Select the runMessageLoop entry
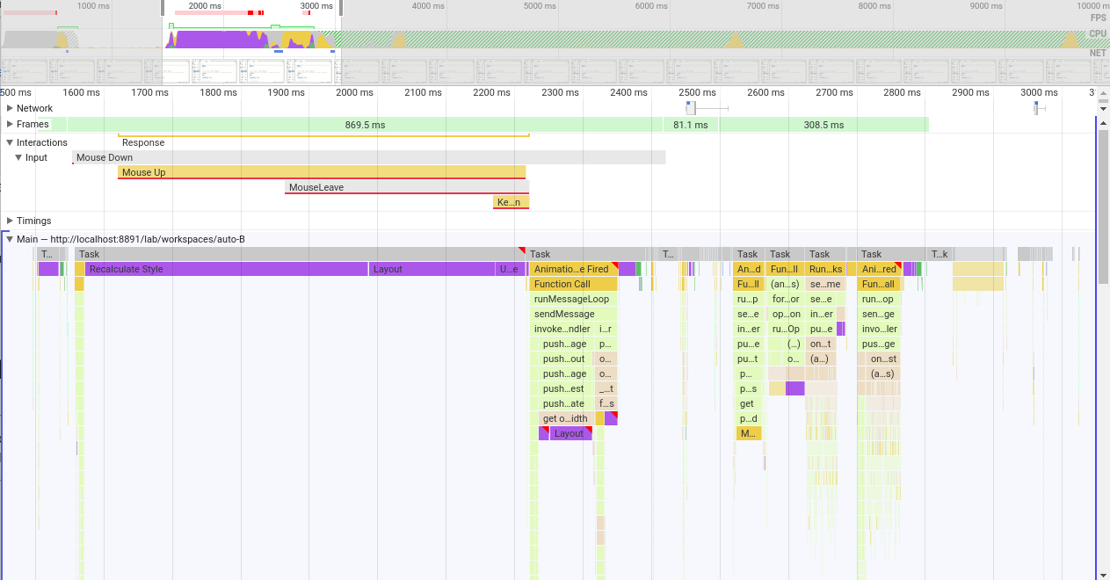The height and width of the screenshot is (580, 1110). (x=573, y=299)
